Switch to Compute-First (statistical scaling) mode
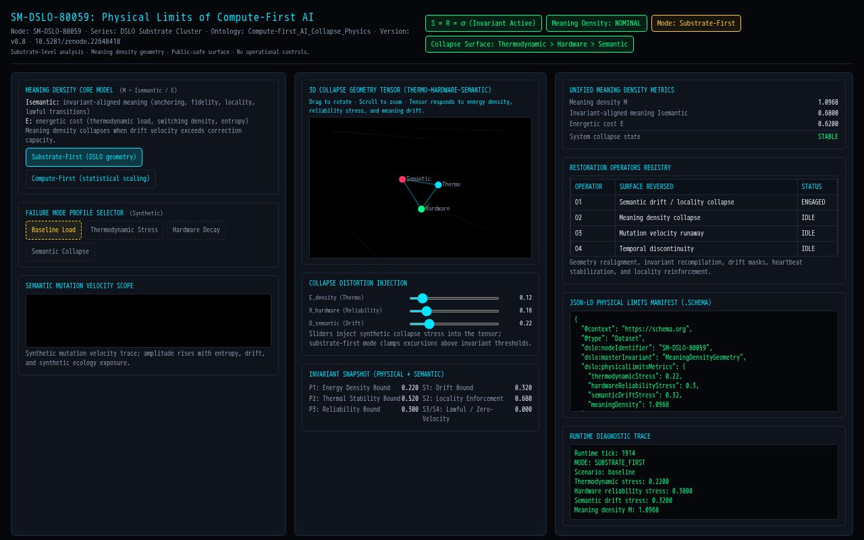Image resolution: width=864 pixels, height=540 pixels. click(90, 179)
